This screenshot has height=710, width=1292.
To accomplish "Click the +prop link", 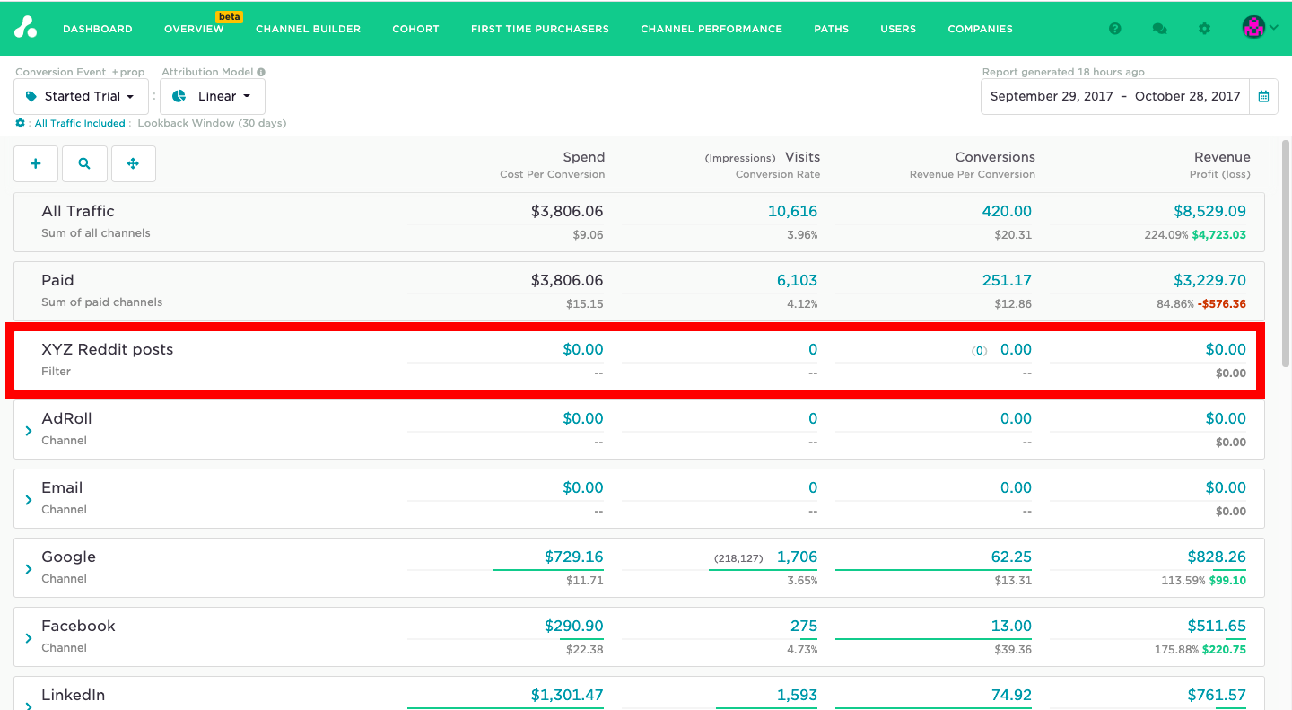I will (127, 72).
